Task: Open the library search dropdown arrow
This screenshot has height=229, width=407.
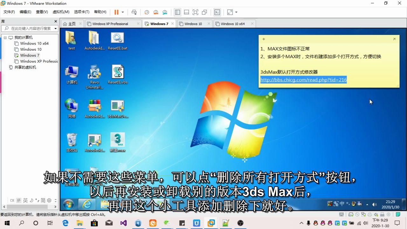Action: click(55, 28)
